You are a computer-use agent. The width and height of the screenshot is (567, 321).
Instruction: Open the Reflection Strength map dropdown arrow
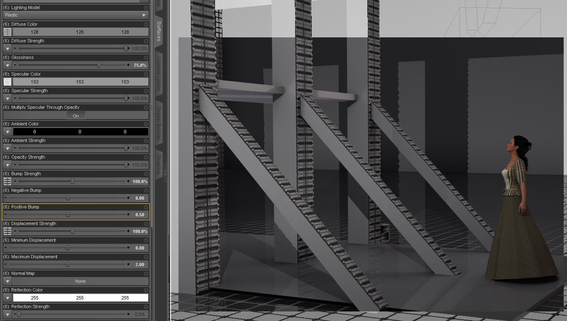click(7, 314)
